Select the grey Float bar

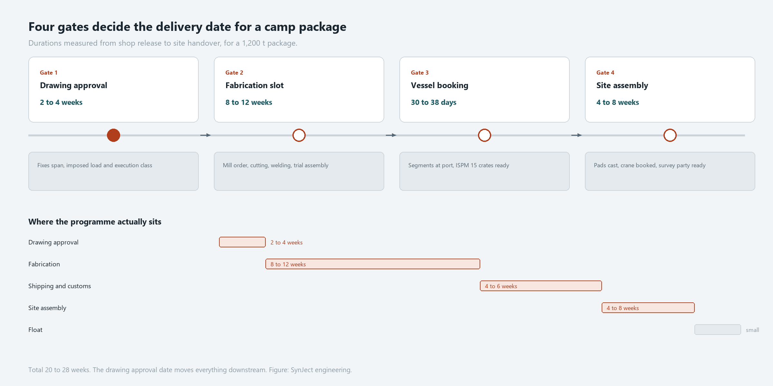tap(718, 330)
